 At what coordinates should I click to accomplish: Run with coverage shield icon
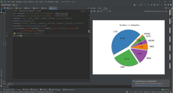click(x=154, y=5)
